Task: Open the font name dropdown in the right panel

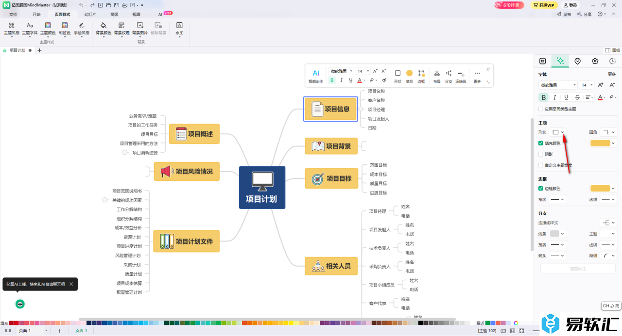Action: 558,85
